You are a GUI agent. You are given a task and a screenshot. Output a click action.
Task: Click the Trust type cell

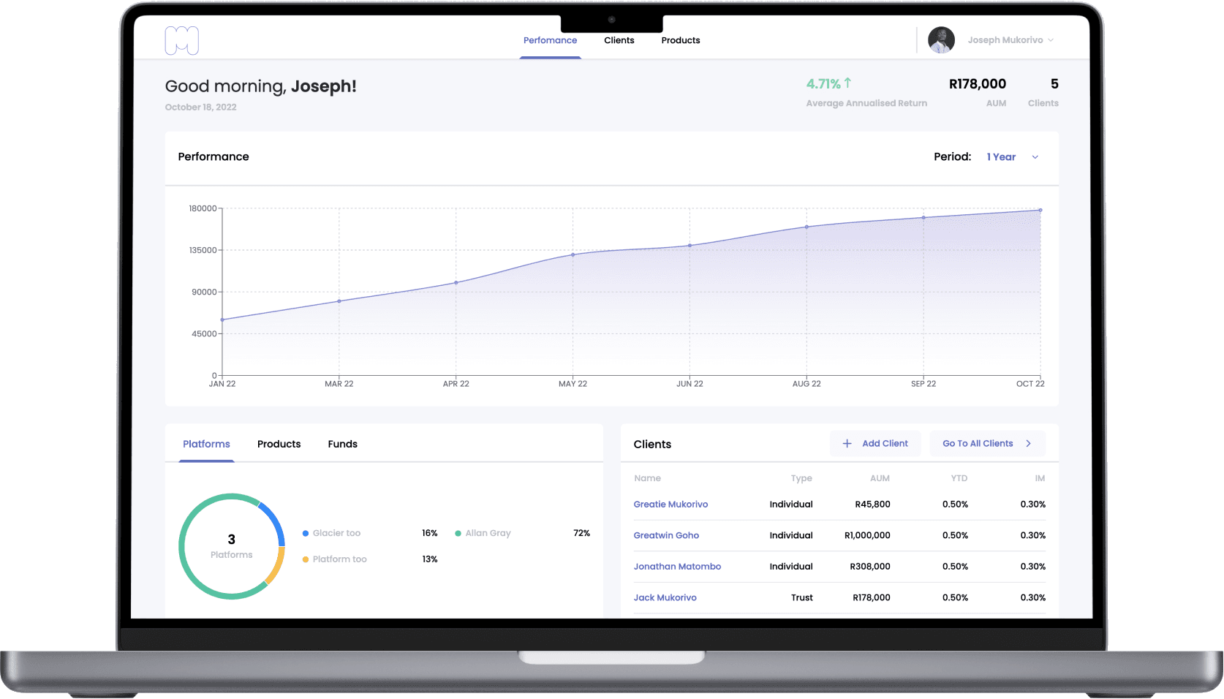pos(801,597)
